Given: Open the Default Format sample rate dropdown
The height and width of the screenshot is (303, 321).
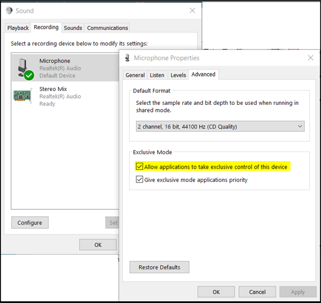Looking at the screenshot, I should pyautogui.click(x=220, y=126).
